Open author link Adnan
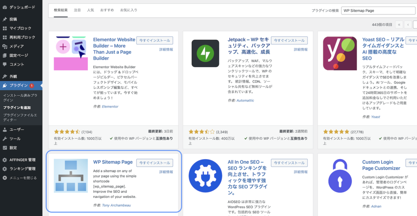 click(x=376, y=207)
